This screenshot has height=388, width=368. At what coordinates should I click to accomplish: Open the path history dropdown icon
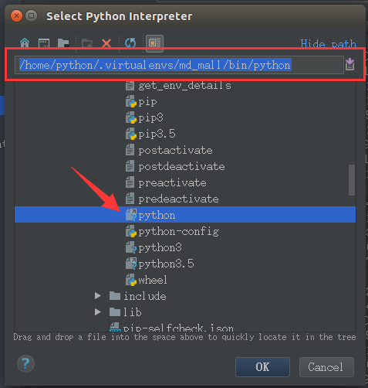pos(349,64)
